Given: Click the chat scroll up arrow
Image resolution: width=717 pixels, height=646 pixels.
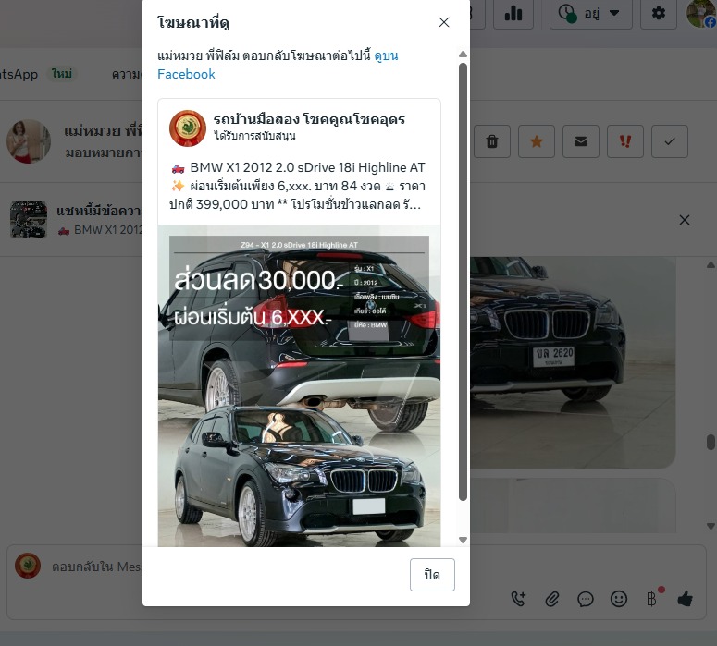Looking at the screenshot, I should [x=711, y=264].
